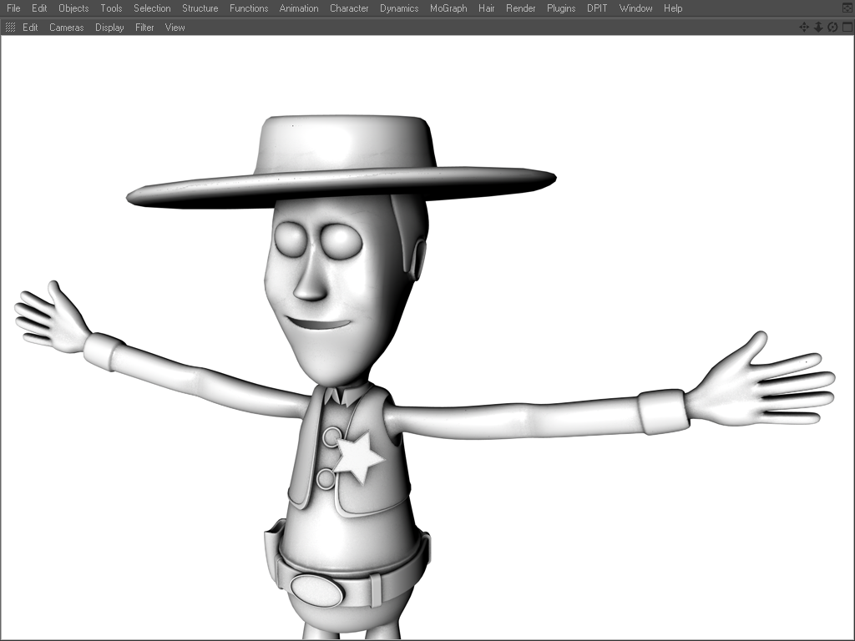Open the Window menu
The image size is (855, 641).
pos(635,8)
